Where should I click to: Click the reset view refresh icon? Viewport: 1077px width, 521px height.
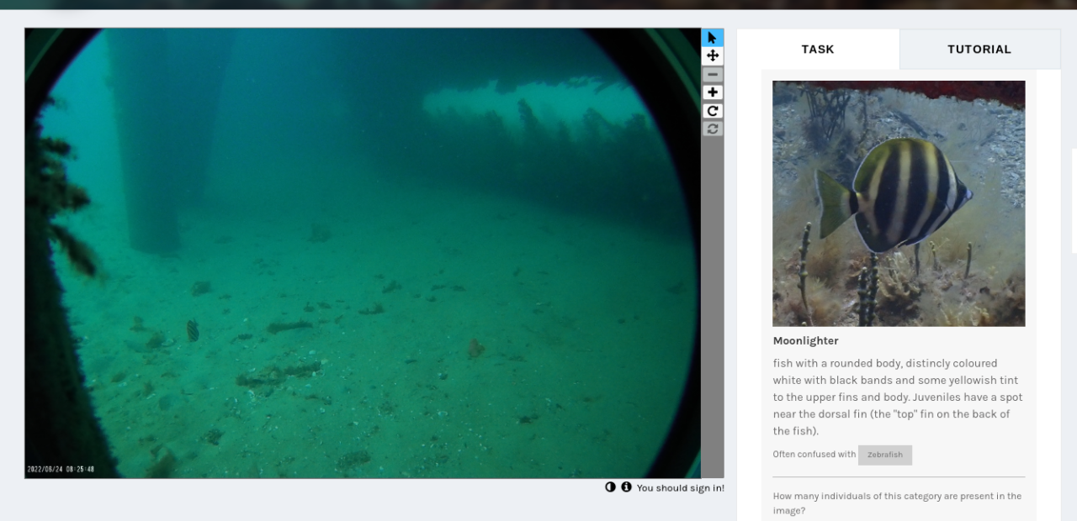click(713, 129)
